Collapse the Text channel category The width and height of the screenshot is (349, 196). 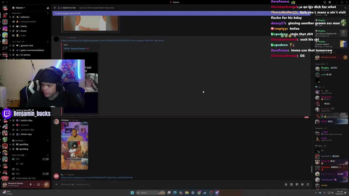pos(19,42)
